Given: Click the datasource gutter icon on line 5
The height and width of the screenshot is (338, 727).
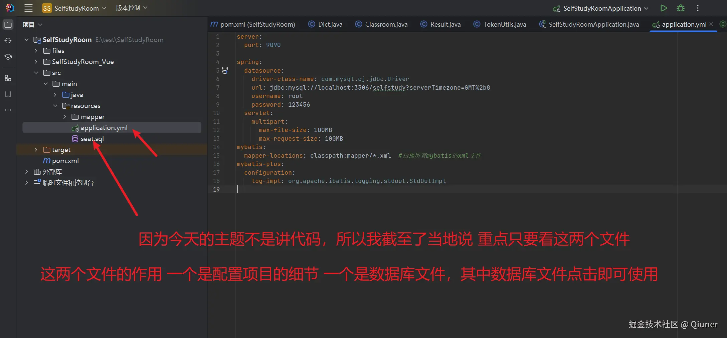Looking at the screenshot, I should [x=225, y=70].
